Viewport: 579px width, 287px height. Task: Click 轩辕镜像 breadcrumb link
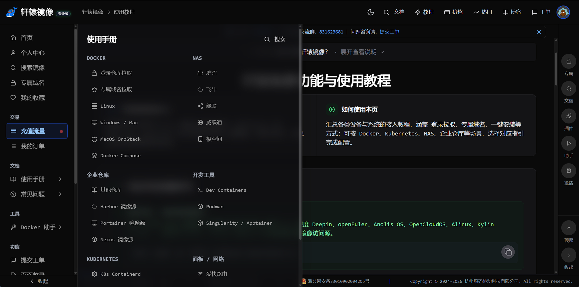point(93,12)
